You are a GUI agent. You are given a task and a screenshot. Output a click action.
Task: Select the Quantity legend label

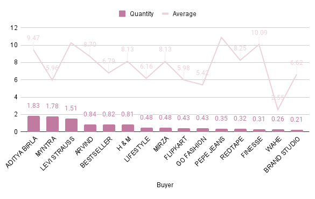(x=142, y=14)
